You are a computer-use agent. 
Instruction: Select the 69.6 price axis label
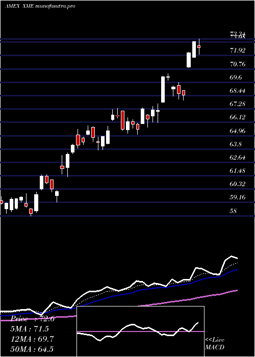click(x=236, y=78)
